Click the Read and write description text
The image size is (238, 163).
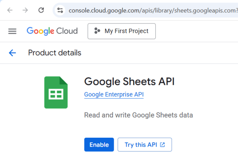pyautogui.click(x=138, y=115)
